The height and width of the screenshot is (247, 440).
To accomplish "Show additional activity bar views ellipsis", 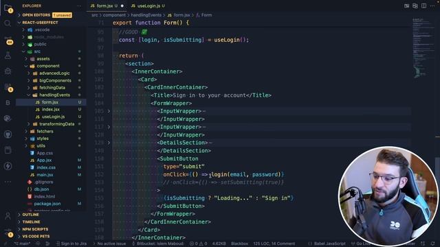I will (x=8, y=182).
